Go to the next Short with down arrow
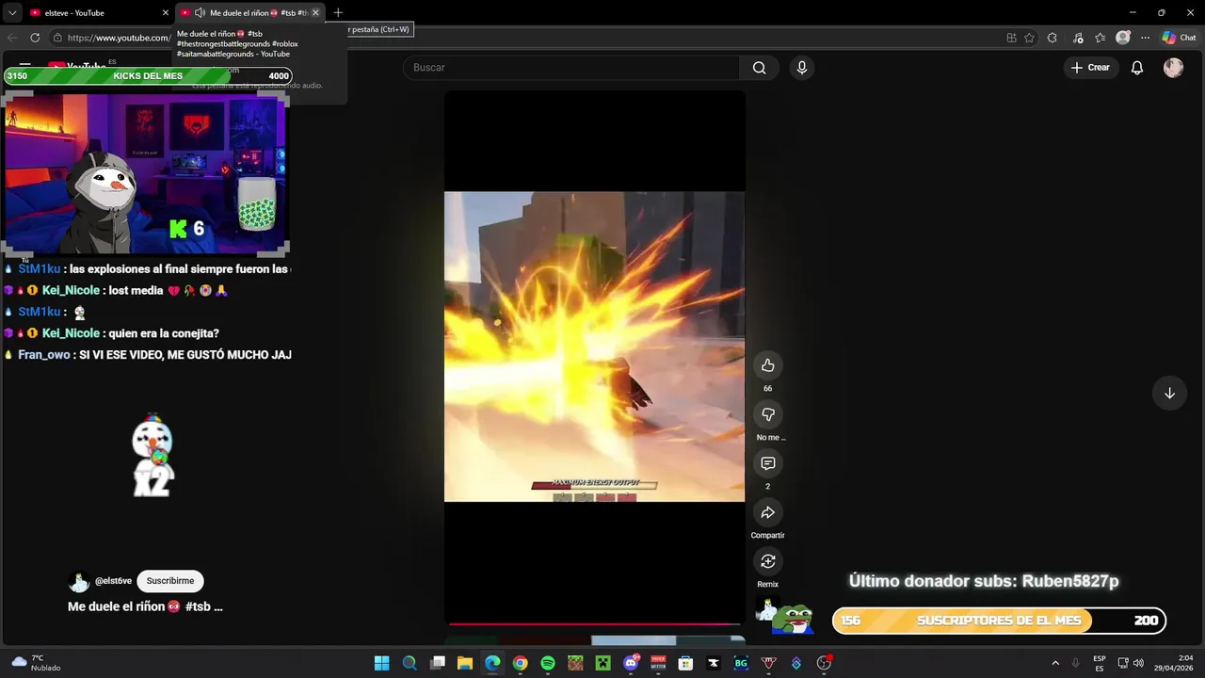The width and height of the screenshot is (1205, 678). click(1169, 393)
